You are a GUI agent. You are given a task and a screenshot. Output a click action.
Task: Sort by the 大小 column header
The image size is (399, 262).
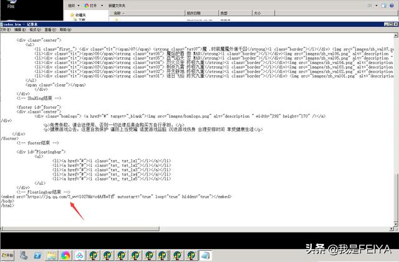click(x=264, y=13)
